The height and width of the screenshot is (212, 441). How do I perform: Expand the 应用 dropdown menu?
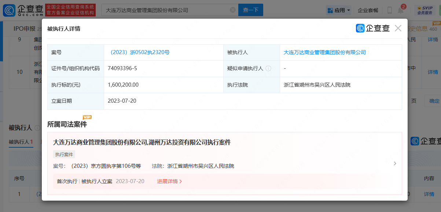339,10
